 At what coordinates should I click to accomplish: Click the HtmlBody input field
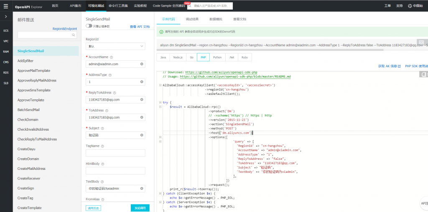(115, 171)
